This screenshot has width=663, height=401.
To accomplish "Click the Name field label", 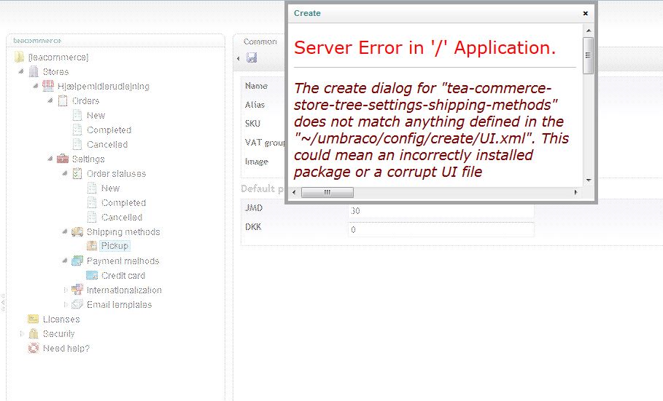I will pyautogui.click(x=256, y=86).
